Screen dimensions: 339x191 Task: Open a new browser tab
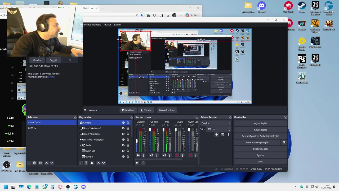(x=103, y=8)
